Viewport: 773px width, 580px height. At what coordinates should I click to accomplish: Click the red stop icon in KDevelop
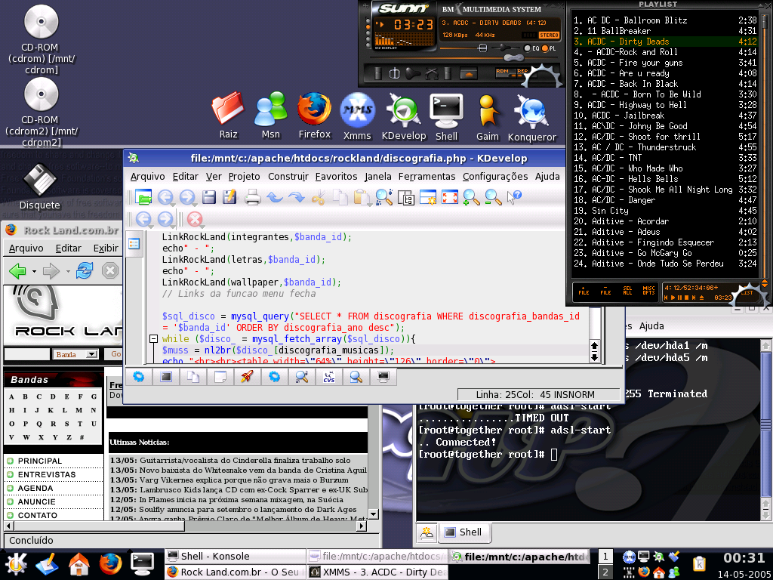[195, 219]
